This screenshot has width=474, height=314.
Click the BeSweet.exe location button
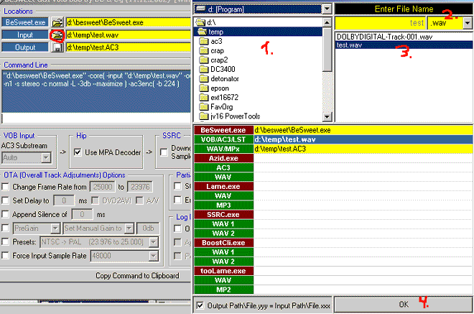[x=25, y=22]
